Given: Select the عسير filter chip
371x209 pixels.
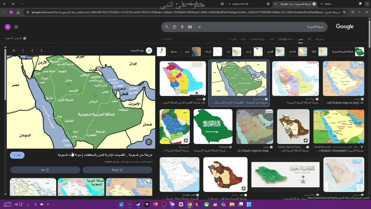Looking at the screenshot, I should click(191, 51).
